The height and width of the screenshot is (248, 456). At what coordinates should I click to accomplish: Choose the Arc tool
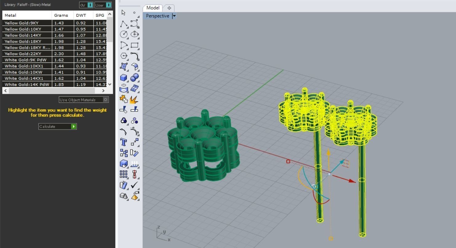[x=124, y=45]
